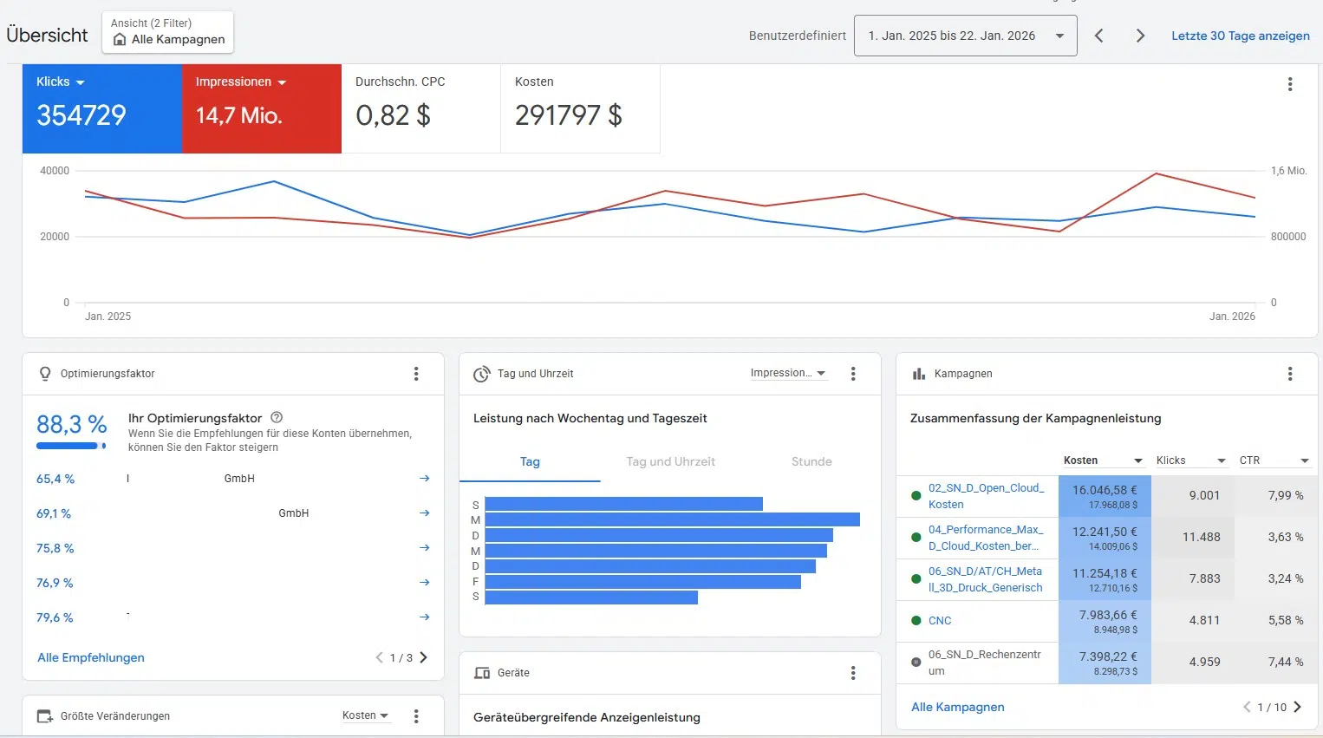This screenshot has width=1323, height=738.
Task: Go to previous recommendations page 1/3
Action: [379, 657]
